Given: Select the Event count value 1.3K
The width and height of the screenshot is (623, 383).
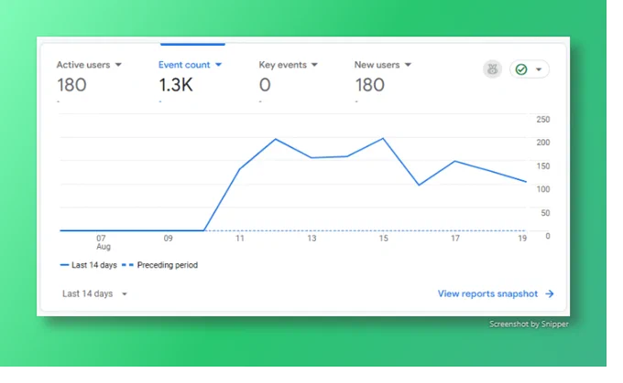Looking at the screenshot, I should click(x=176, y=85).
